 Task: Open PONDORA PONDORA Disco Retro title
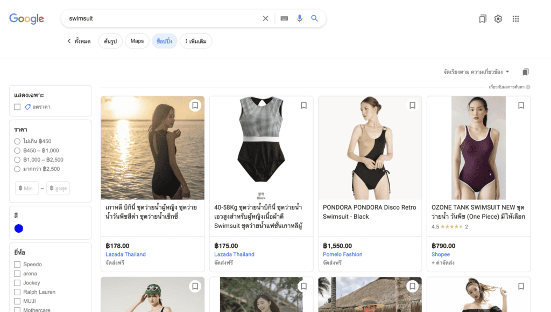tap(369, 212)
